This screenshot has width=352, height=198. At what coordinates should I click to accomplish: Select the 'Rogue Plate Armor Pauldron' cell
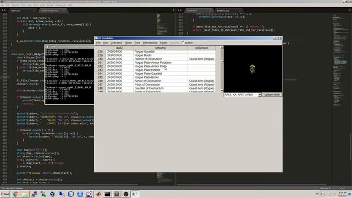coord(160,63)
